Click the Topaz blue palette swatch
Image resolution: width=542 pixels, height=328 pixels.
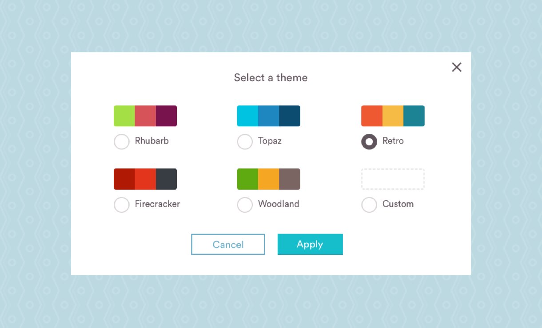(x=268, y=116)
